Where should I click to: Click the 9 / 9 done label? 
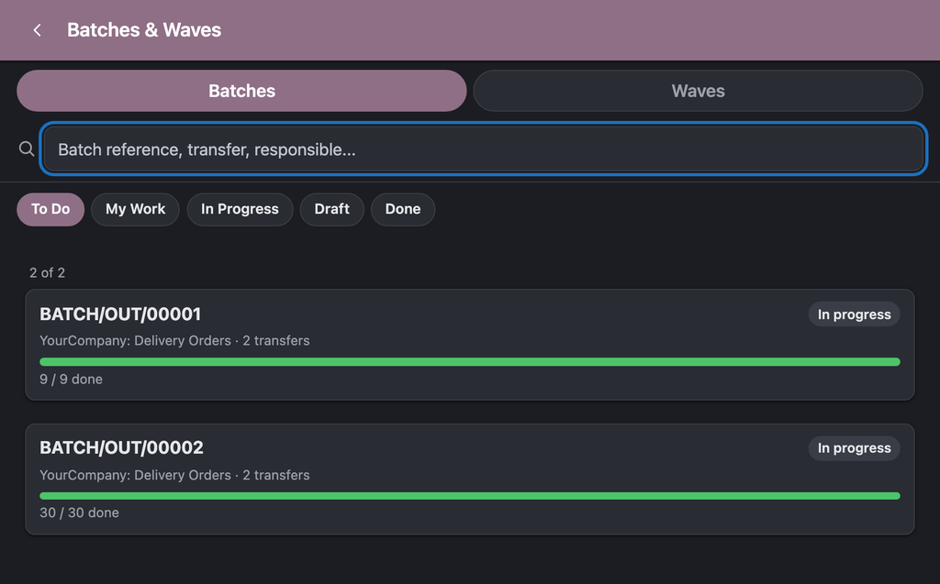point(71,380)
